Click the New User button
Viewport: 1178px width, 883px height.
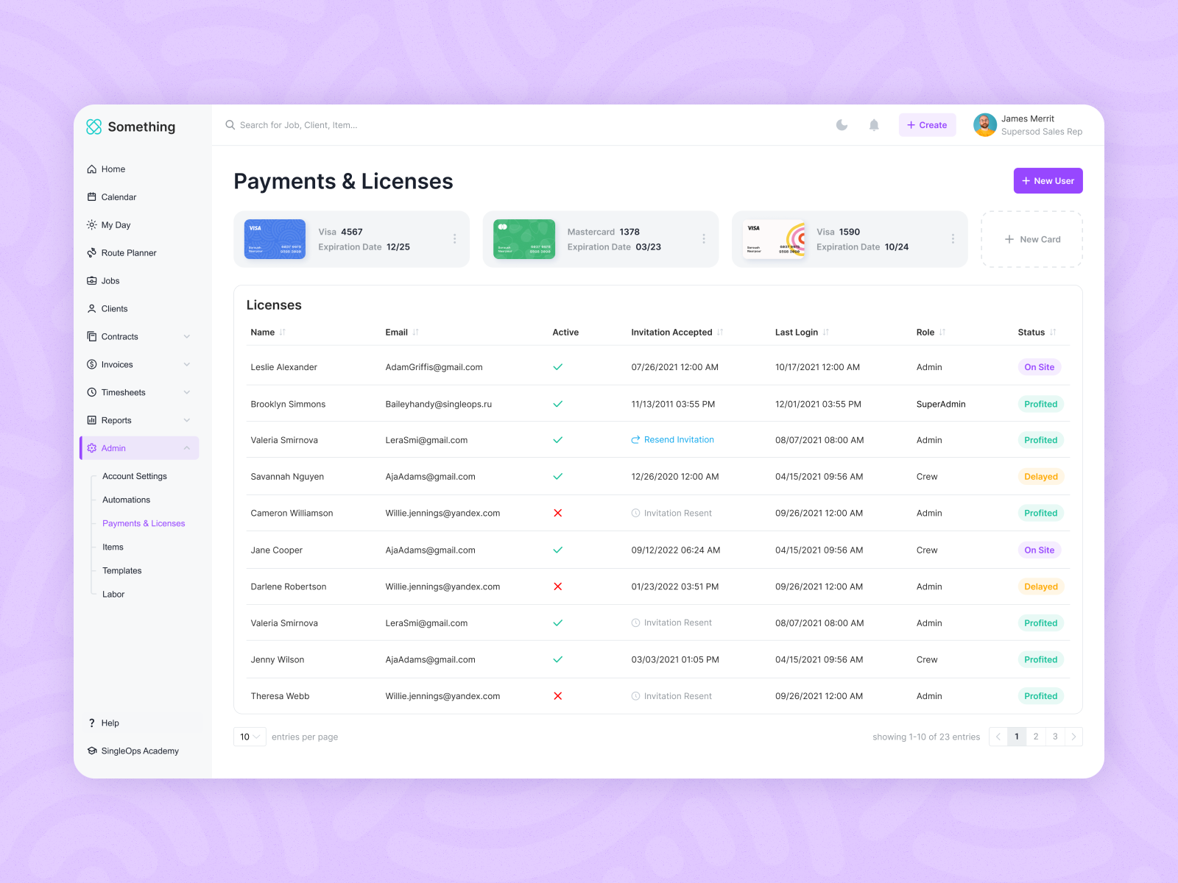[x=1048, y=180]
